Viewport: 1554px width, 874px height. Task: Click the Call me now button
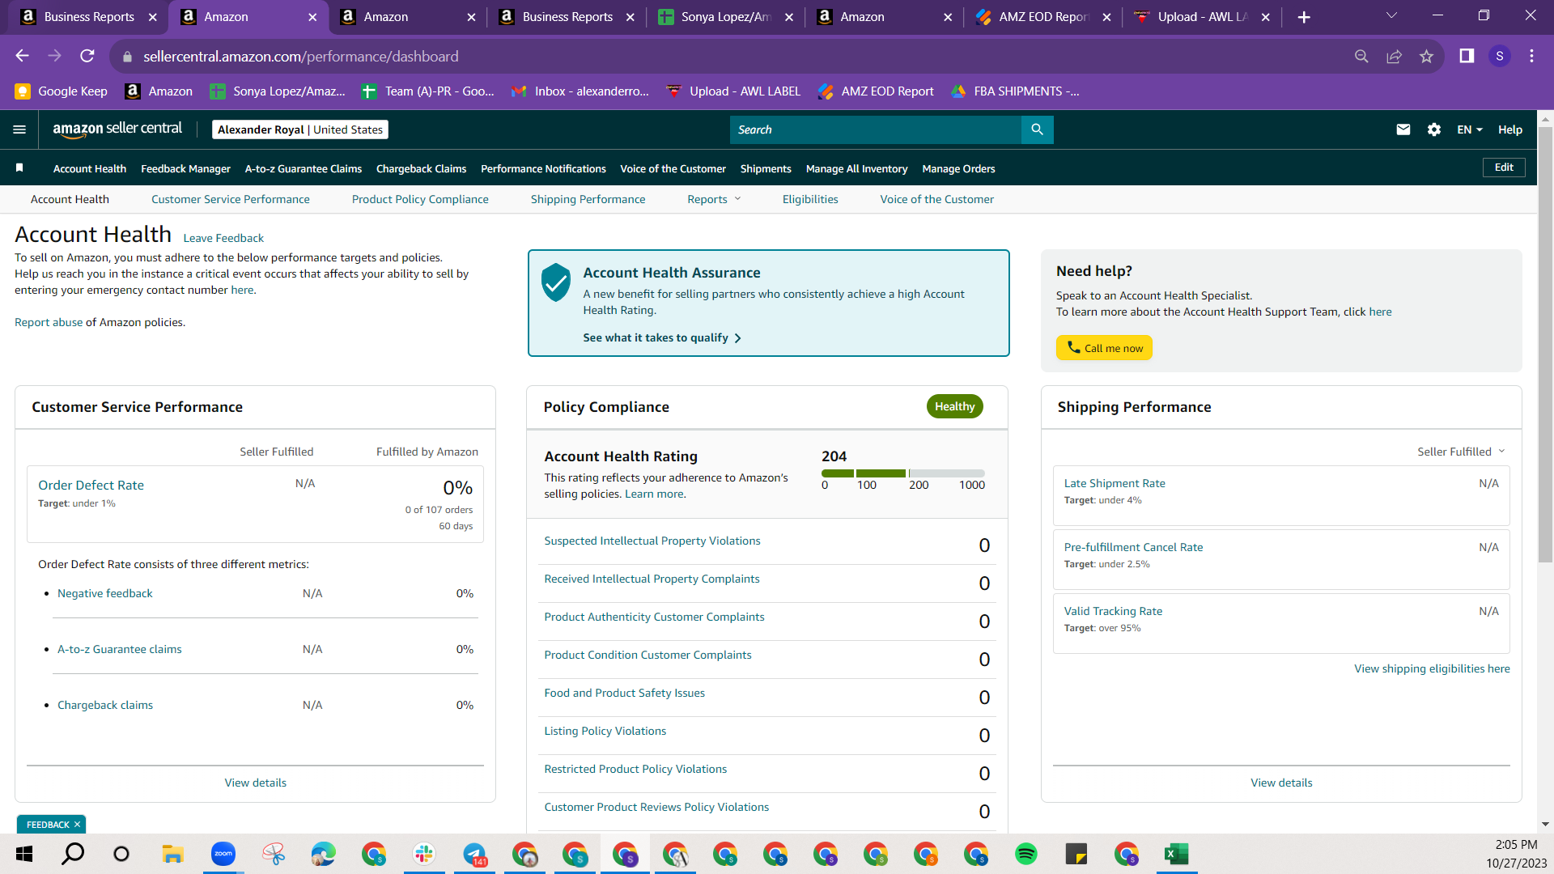coord(1104,348)
